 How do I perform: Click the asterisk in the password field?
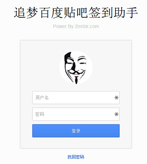coord(116,114)
